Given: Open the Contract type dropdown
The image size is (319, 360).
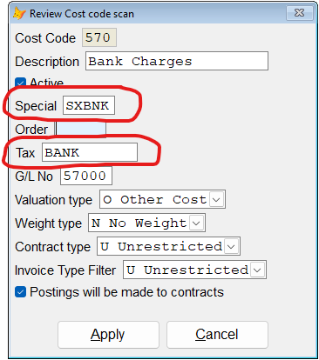Looking at the screenshot, I should 231,246.
